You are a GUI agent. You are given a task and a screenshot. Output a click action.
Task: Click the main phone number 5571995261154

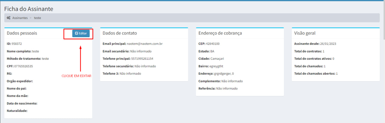click(x=142, y=59)
